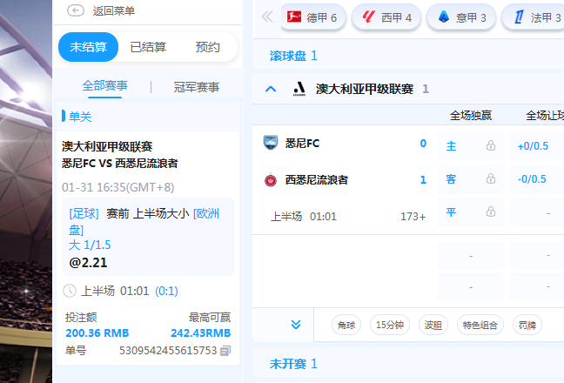564x383 pixels.
Task: Select the 角球 market filter chip
Action: coord(346,325)
